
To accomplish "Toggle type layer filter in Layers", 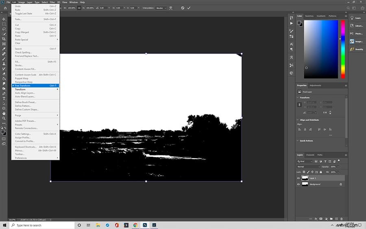I will click(x=325, y=161).
